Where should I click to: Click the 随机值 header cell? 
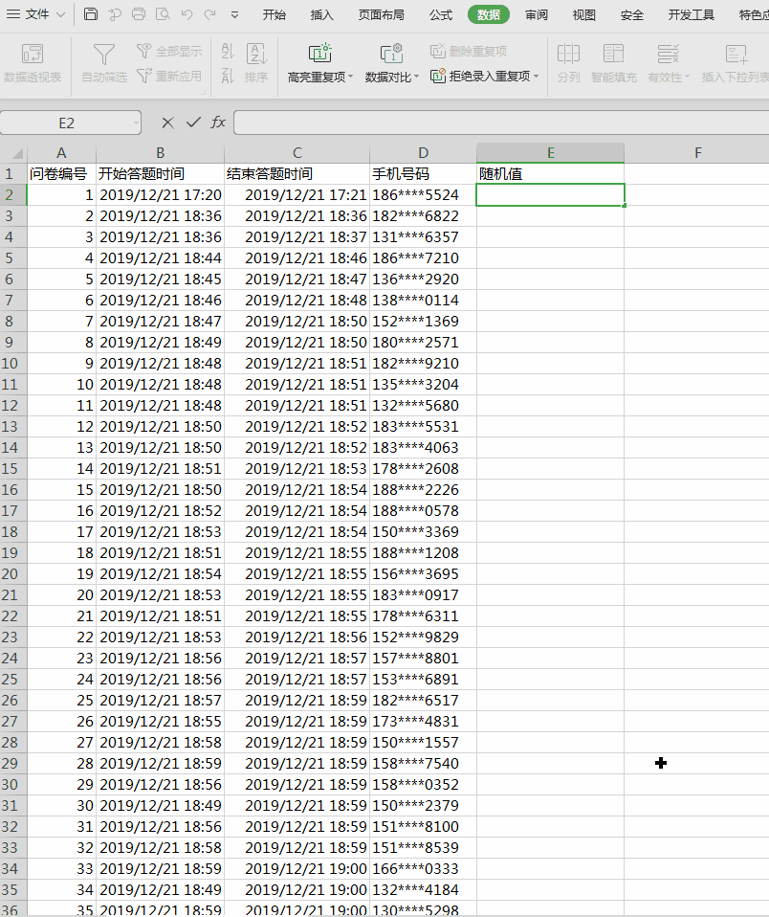pos(551,173)
